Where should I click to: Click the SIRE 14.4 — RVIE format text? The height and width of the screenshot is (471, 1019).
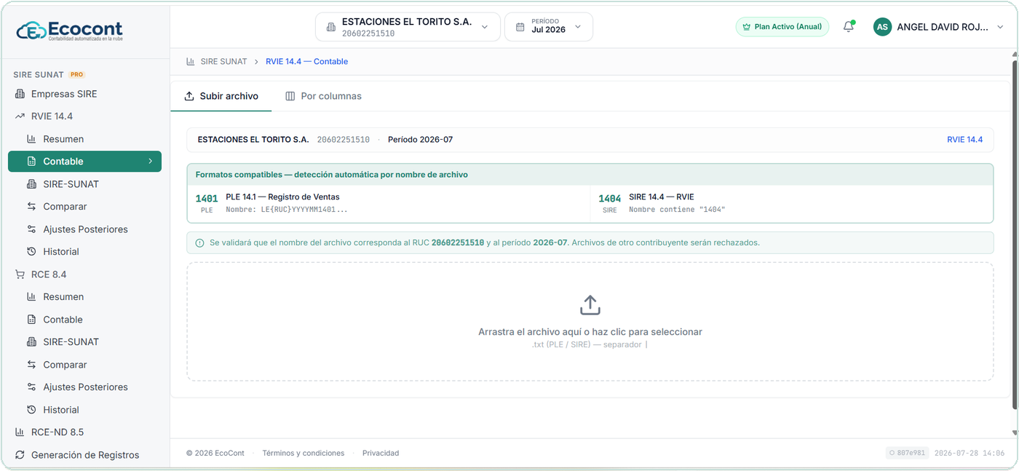click(662, 197)
